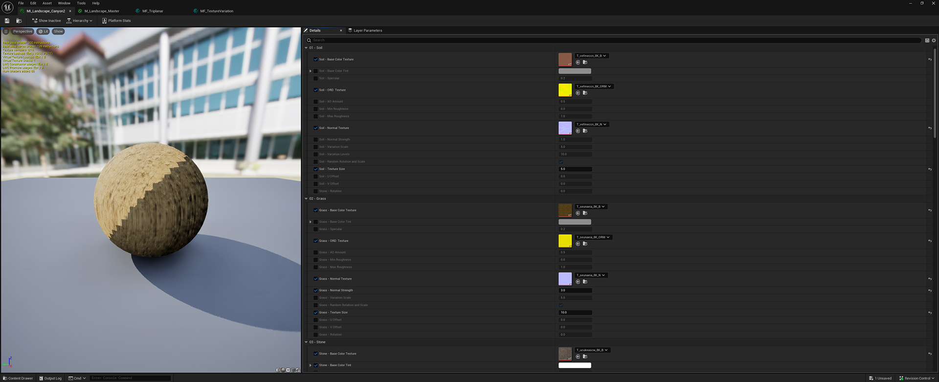The image size is (939, 382).
Task: Uncheck Stone - Base Color Tint override
Action: tap(315, 365)
